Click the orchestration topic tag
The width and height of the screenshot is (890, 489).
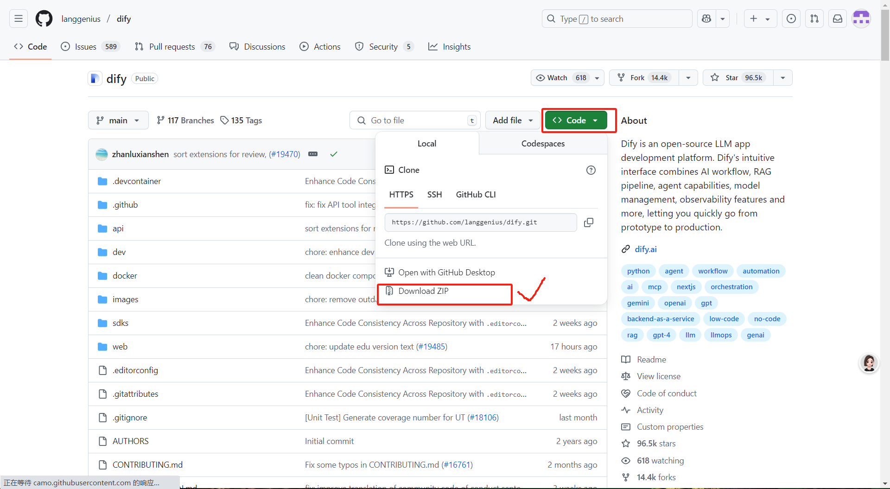click(731, 287)
